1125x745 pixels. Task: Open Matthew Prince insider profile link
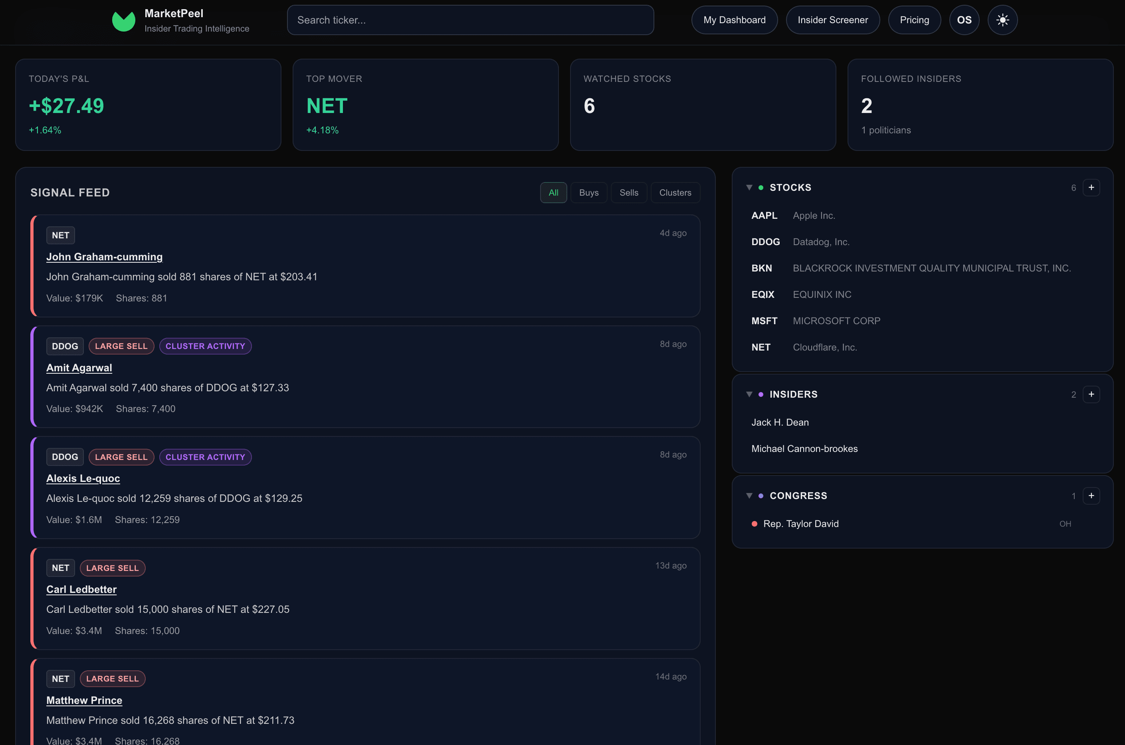(x=84, y=700)
